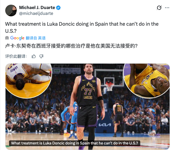Open the three-dot more options menu
This screenshot has width=174, height=150.
pyautogui.click(x=167, y=8)
